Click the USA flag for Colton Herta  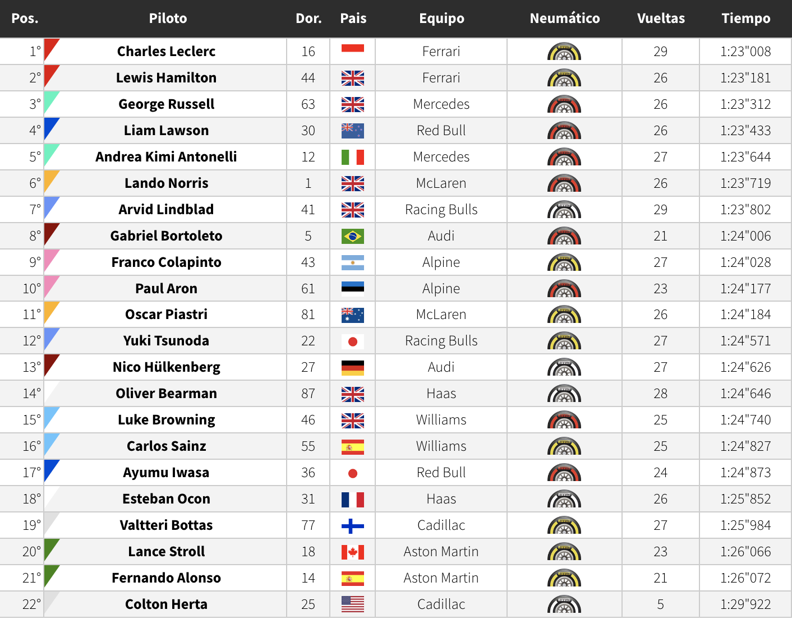pyautogui.click(x=353, y=604)
